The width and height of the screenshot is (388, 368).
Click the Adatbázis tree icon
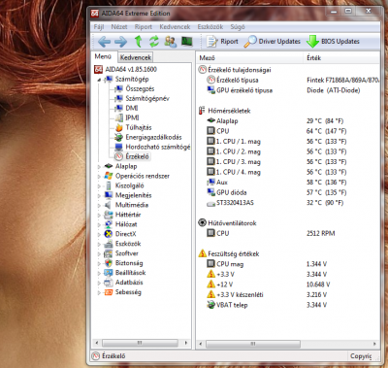(x=109, y=283)
